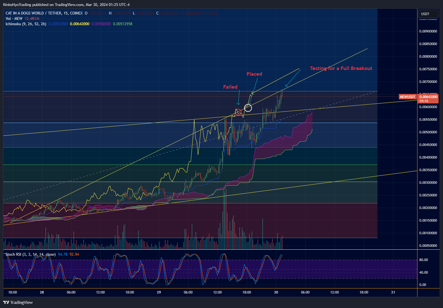Click the TradingView logo icon
The width and height of the screenshot is (443, 308).
pos(6,302)
